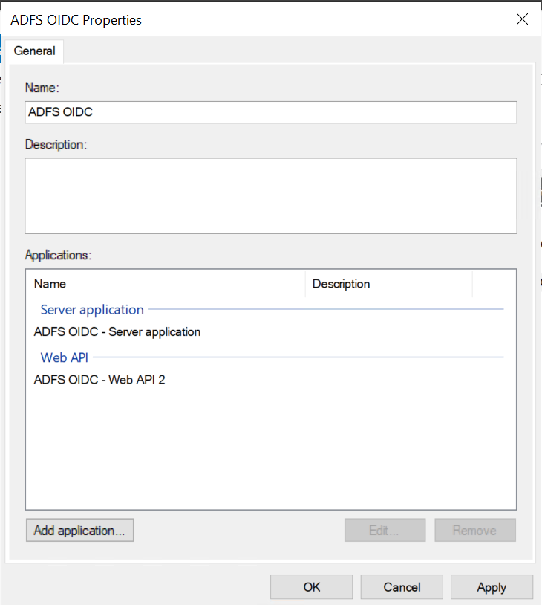Sort applications by Name column header
542x605 pixels.
click(x=166, y=284)
